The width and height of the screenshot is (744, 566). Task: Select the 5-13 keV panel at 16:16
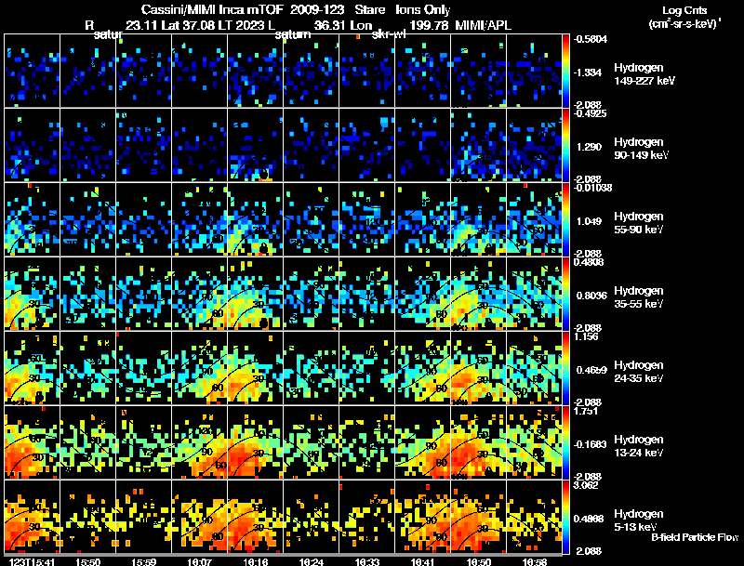255,517
